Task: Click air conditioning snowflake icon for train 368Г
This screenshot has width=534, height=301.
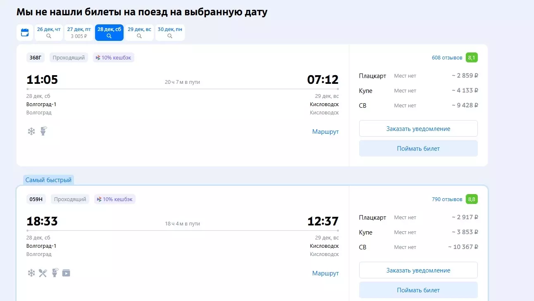Action: (x=31, y=131)
